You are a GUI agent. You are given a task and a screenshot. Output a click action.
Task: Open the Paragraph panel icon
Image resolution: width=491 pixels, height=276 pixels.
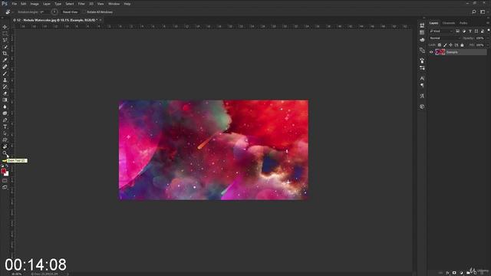pyautogui.click(x=422, y=85)
